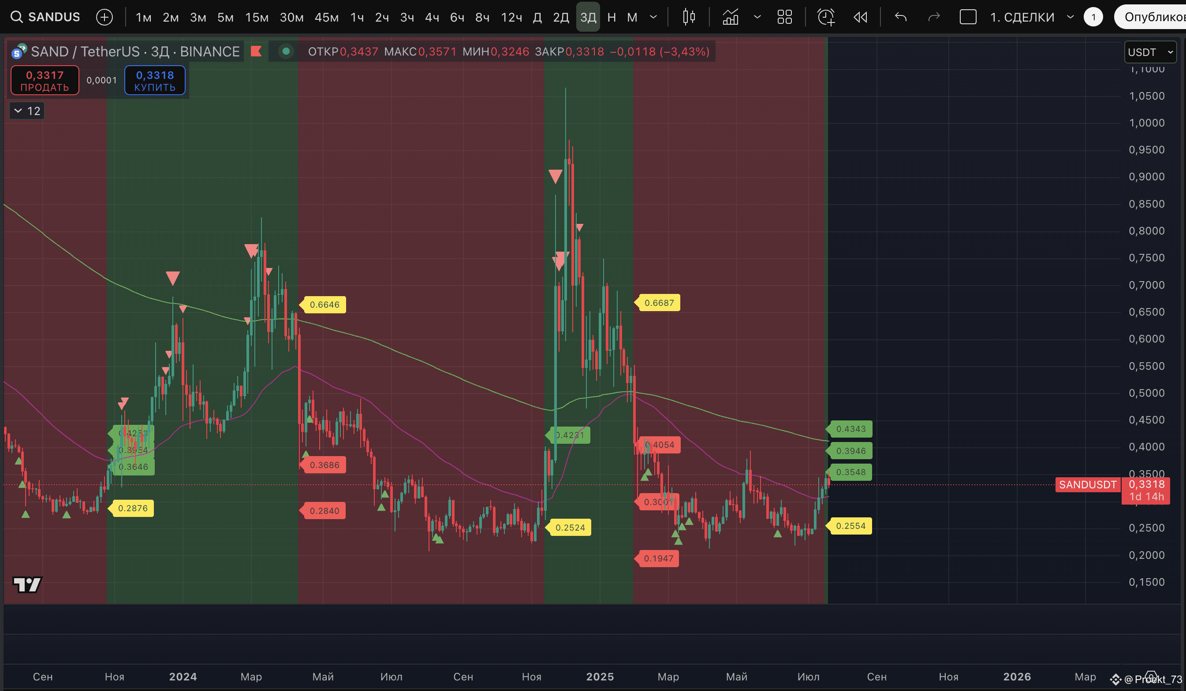Click the 0,0001 spread value

tap(102, 81)
